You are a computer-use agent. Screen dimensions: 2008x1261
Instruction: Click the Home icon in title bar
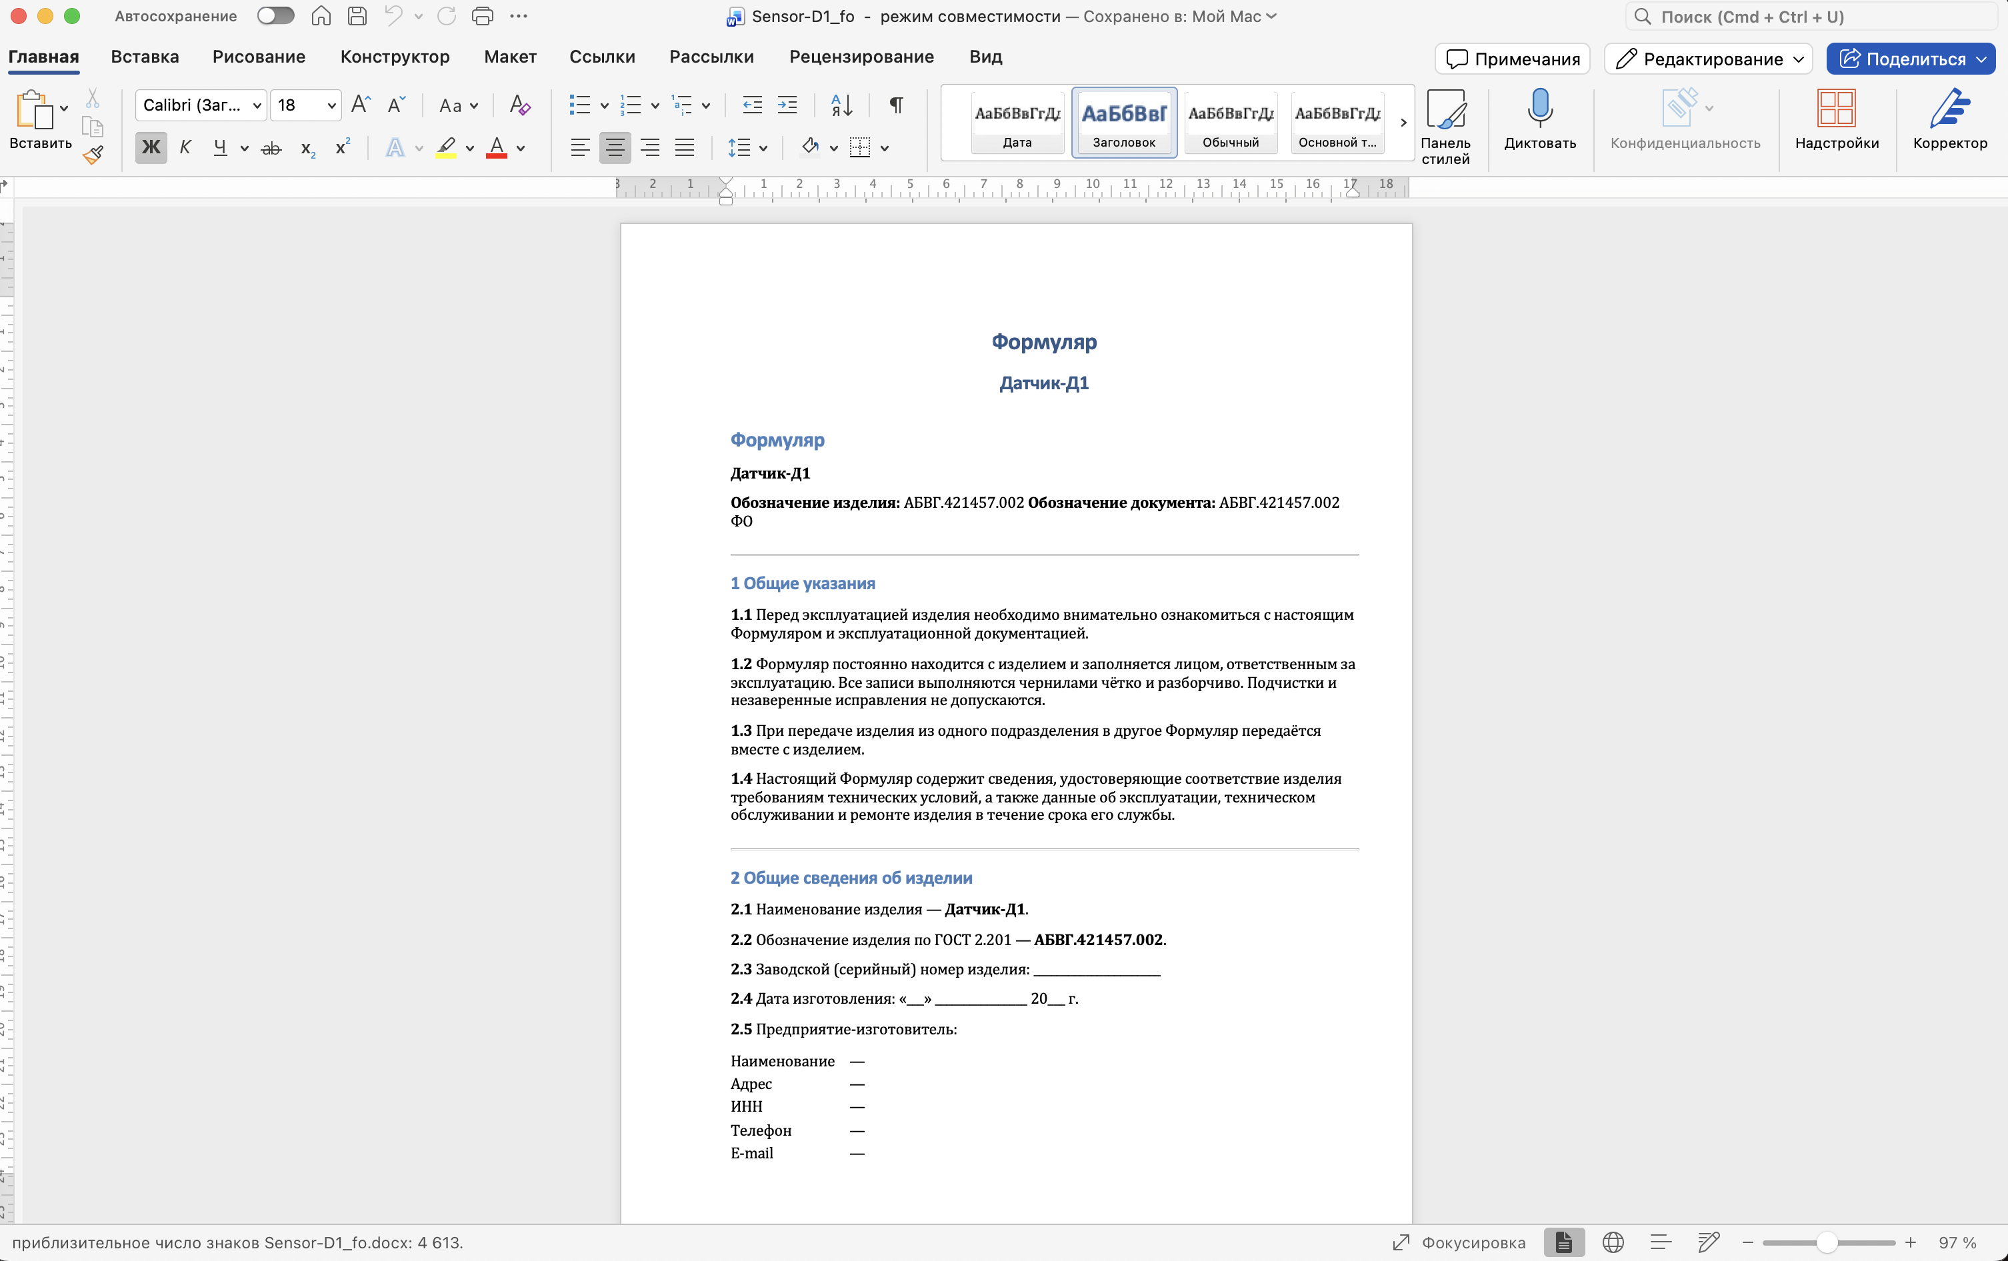(321, 16)
